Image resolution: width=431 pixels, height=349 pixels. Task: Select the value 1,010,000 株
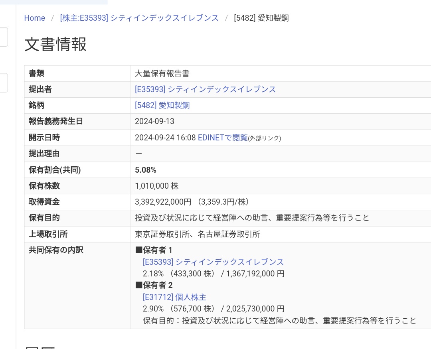(157, 186)
